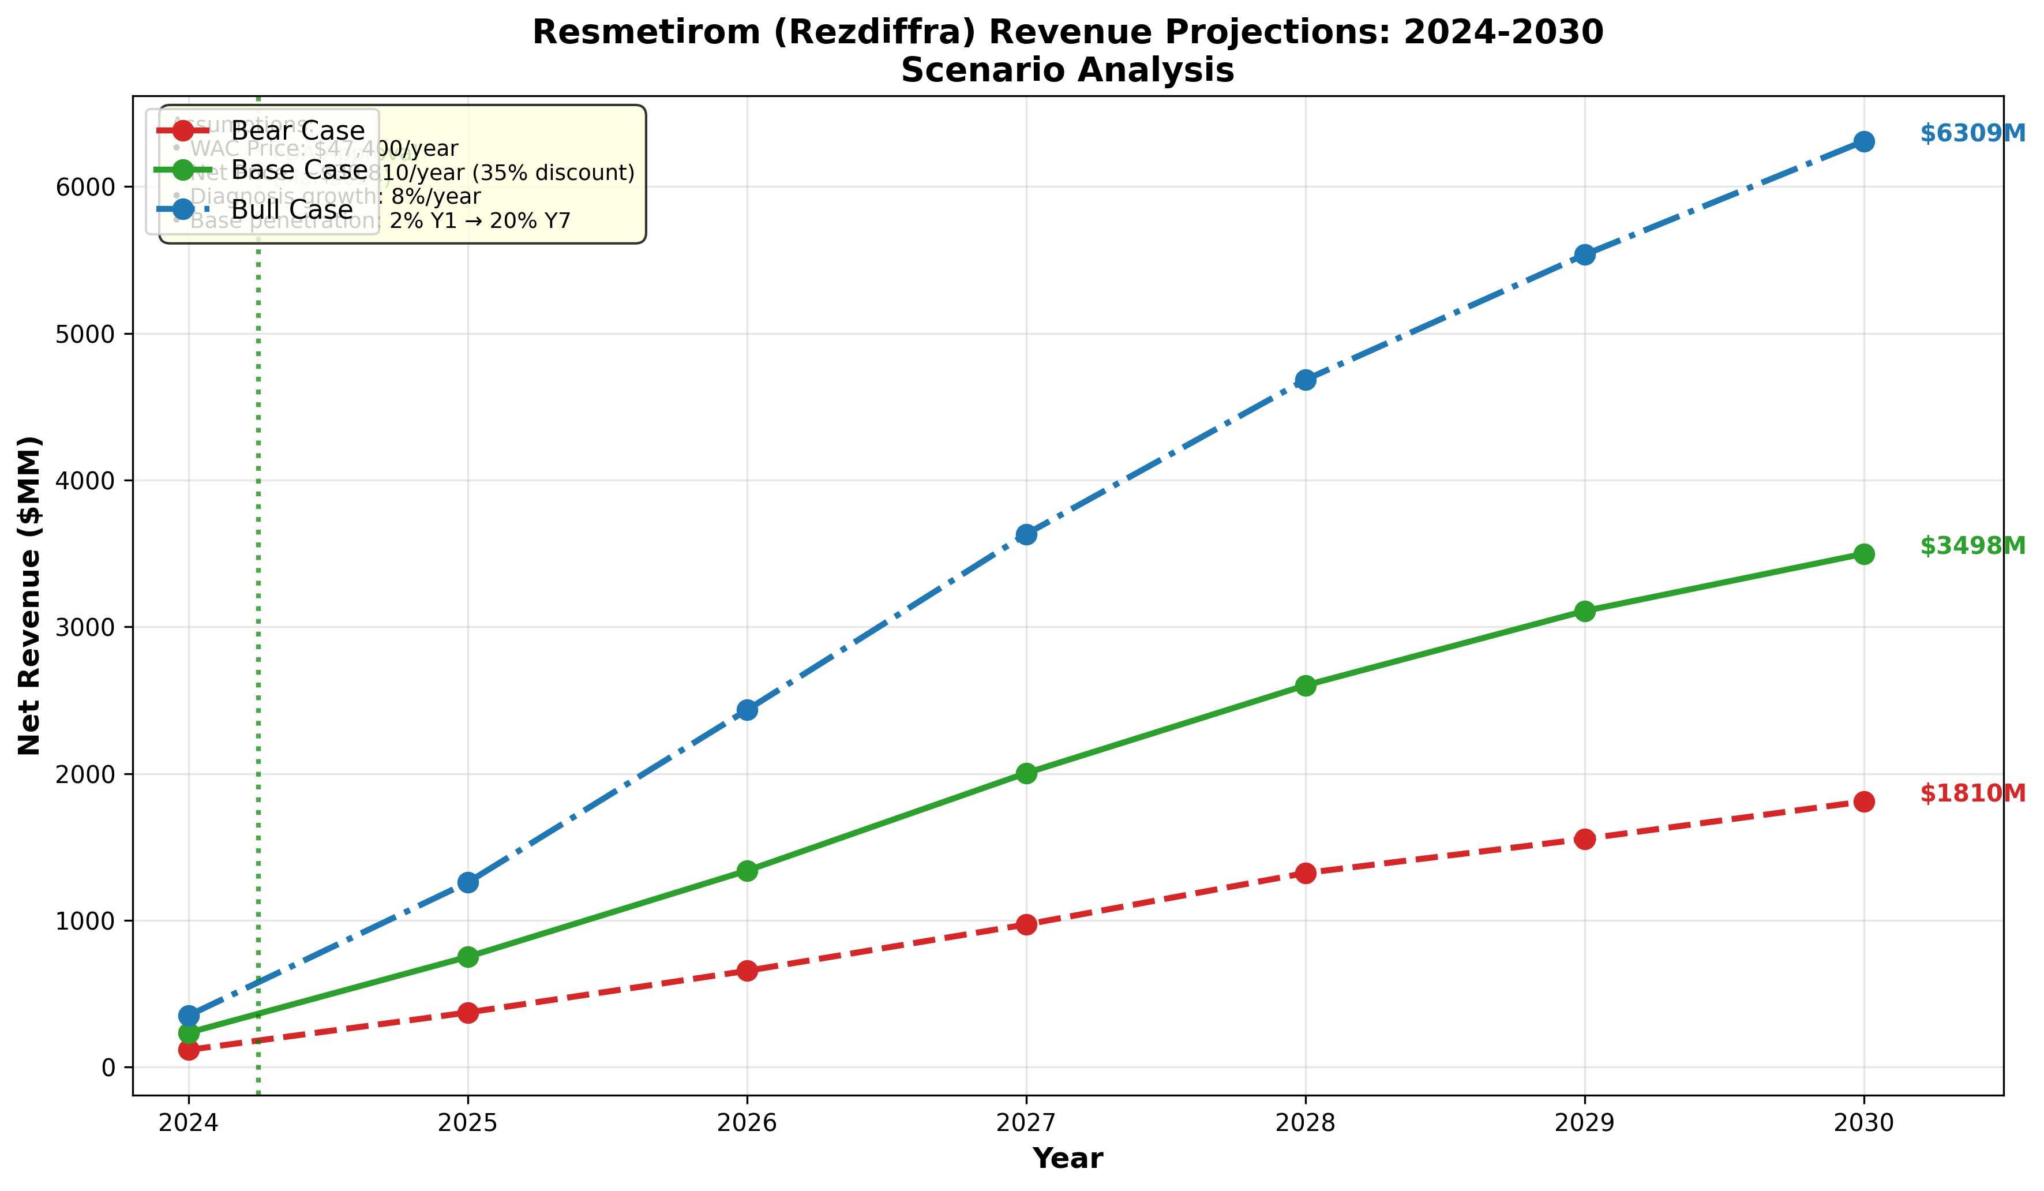Click the 3000 y-axis tick label
The image size is (2044, 1191).
point(85,628)
